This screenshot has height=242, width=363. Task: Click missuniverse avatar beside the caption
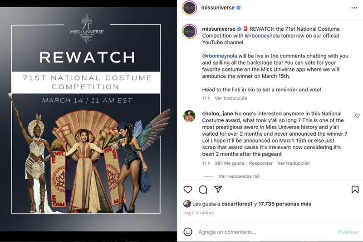click(x=189, y=31)
